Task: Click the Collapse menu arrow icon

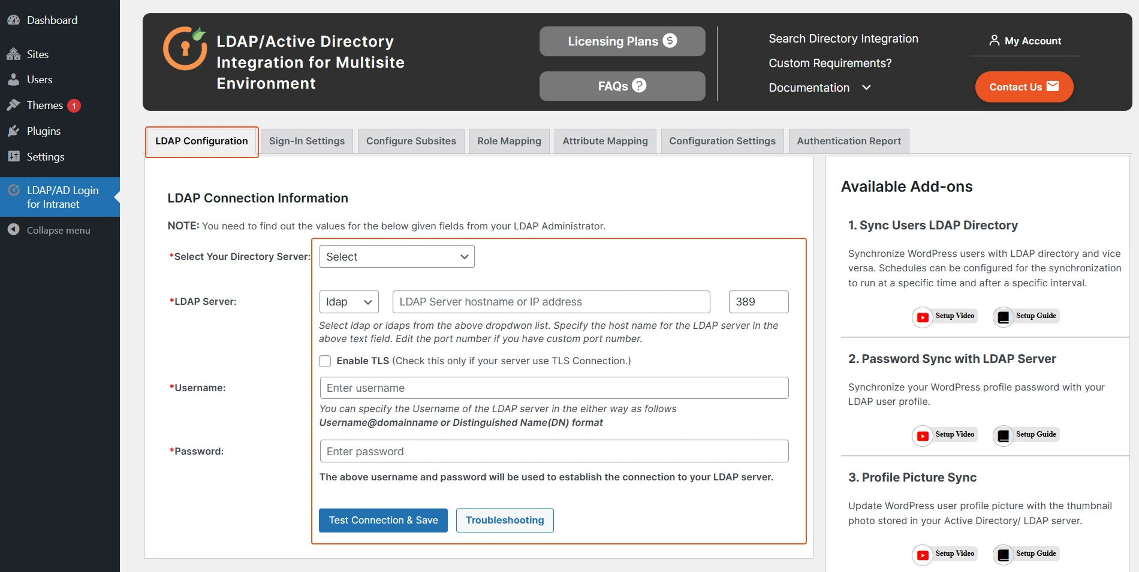Action: [x=13, y=230]
